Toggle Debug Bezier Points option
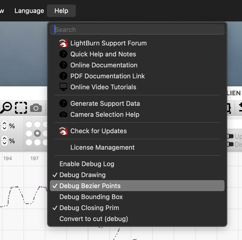242x240 pixels. click(137, 186)
